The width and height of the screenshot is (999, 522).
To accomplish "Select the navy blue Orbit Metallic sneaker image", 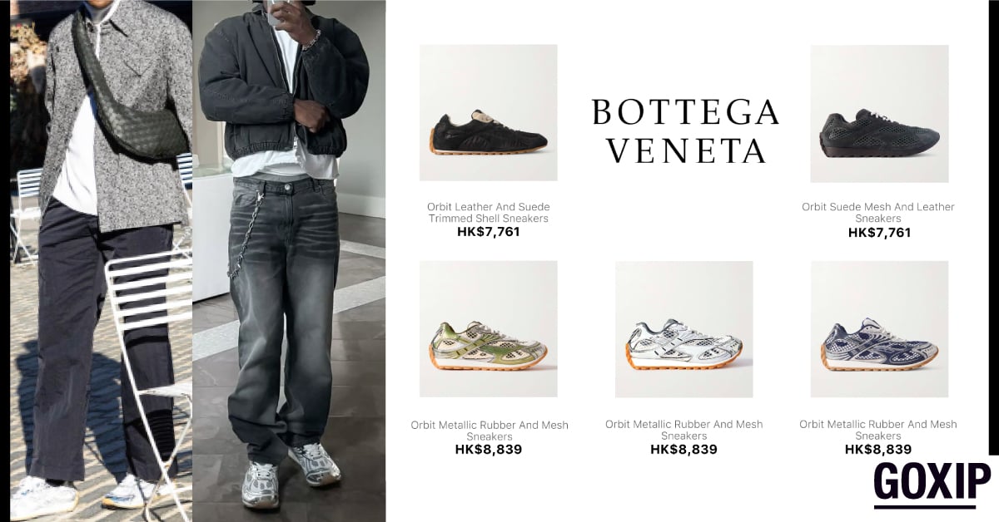I will coord(879,329).
